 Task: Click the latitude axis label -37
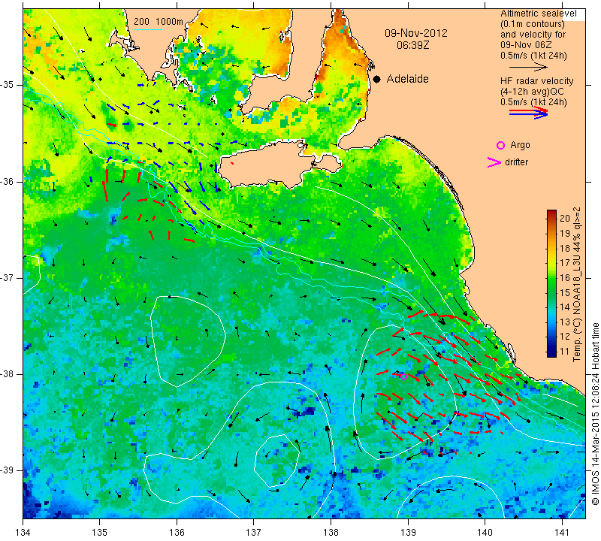coord(7,277)
